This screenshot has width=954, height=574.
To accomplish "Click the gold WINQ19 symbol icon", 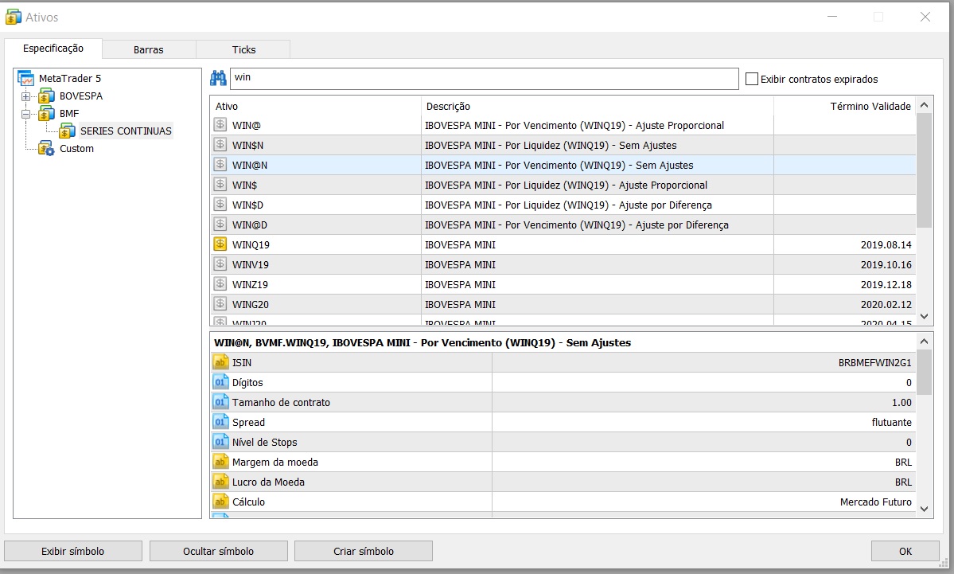I will 220,244.
